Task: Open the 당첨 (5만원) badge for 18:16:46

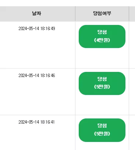Action: 102,83
